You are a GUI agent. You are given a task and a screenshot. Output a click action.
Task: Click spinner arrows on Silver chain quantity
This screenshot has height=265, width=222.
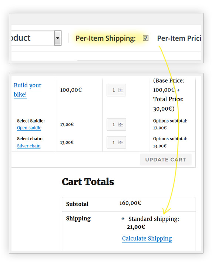point(121,142)
